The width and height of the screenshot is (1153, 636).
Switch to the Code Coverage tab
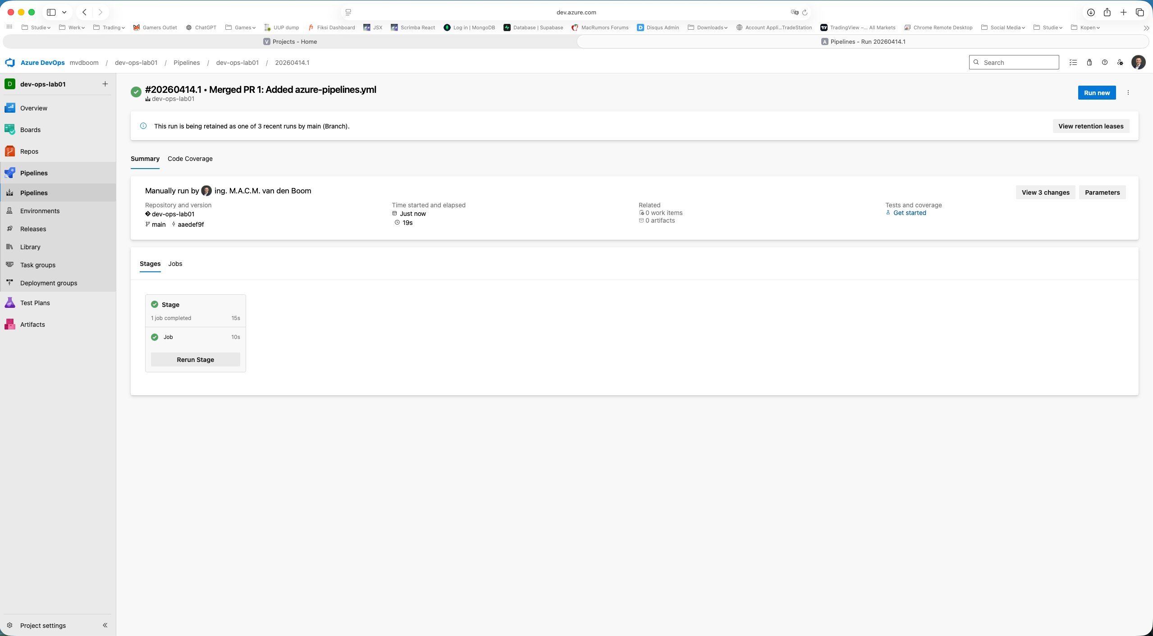[x=190, y=159]
